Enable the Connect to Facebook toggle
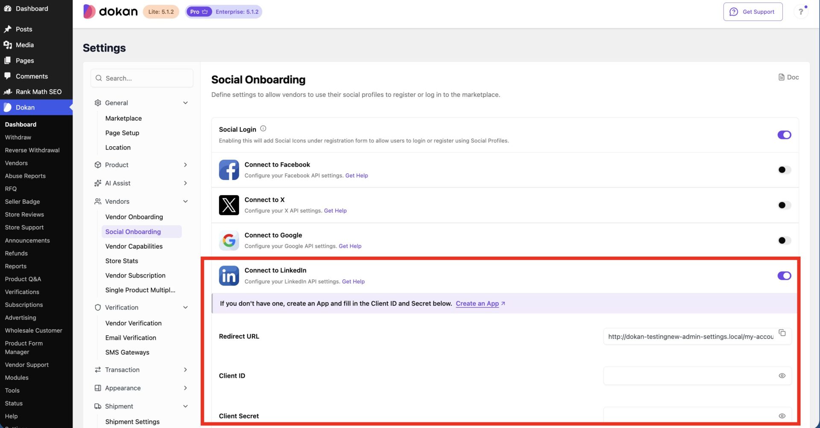Viewport: 820px width, 428px height. [x=784, y=170]
